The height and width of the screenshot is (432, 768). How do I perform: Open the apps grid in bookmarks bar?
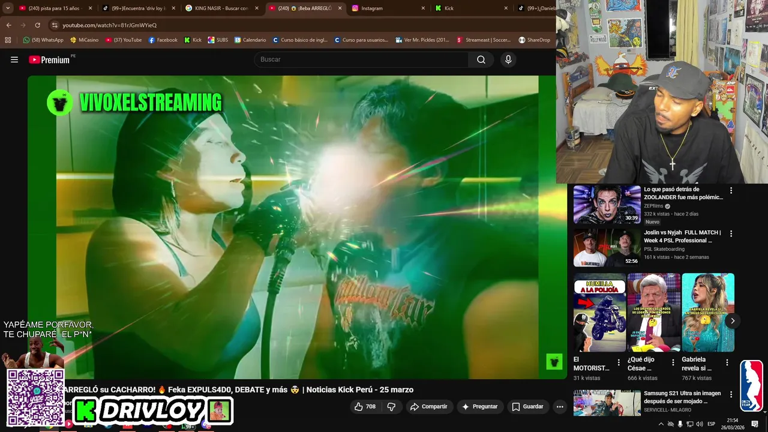point(8,40)
